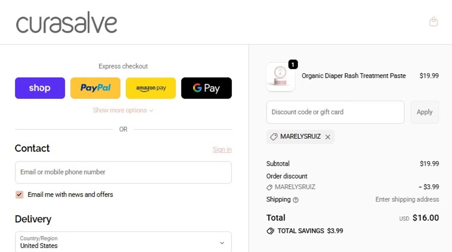Focus the Discount code or gift card field
This screenshot has height=252, width=452.
(x=335, y=112)
